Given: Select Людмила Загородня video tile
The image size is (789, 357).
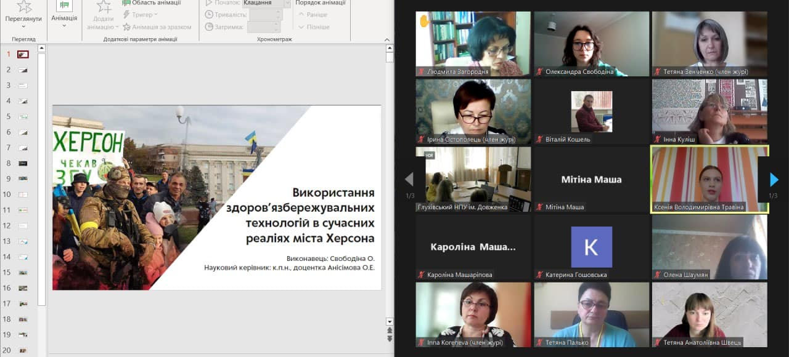Looking at the screenshot, I should (x=473, y=44).
